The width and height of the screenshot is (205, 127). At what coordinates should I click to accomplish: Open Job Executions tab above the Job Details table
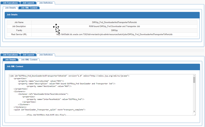pos(10,3)
